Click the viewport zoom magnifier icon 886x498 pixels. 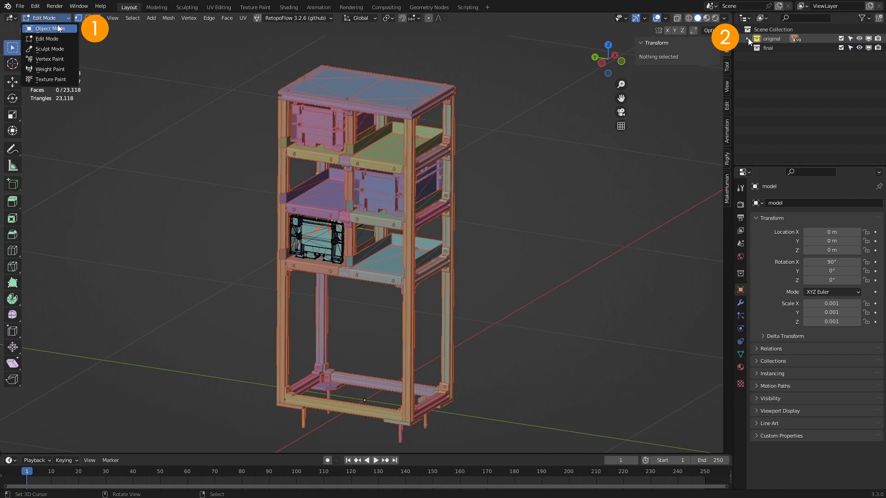click(622, 84)
